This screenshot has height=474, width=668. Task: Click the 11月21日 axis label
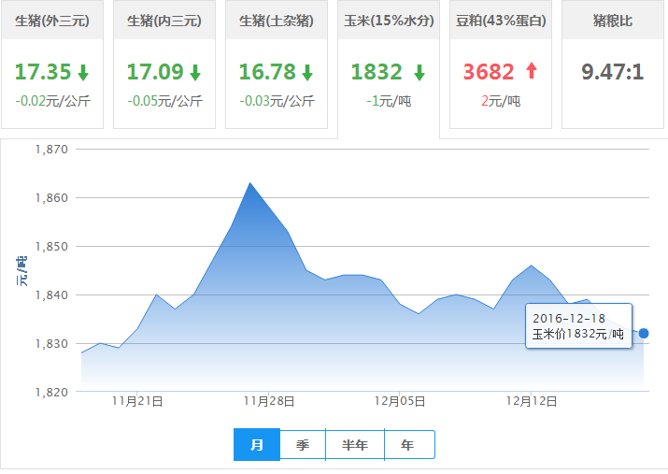click(137, 401)
